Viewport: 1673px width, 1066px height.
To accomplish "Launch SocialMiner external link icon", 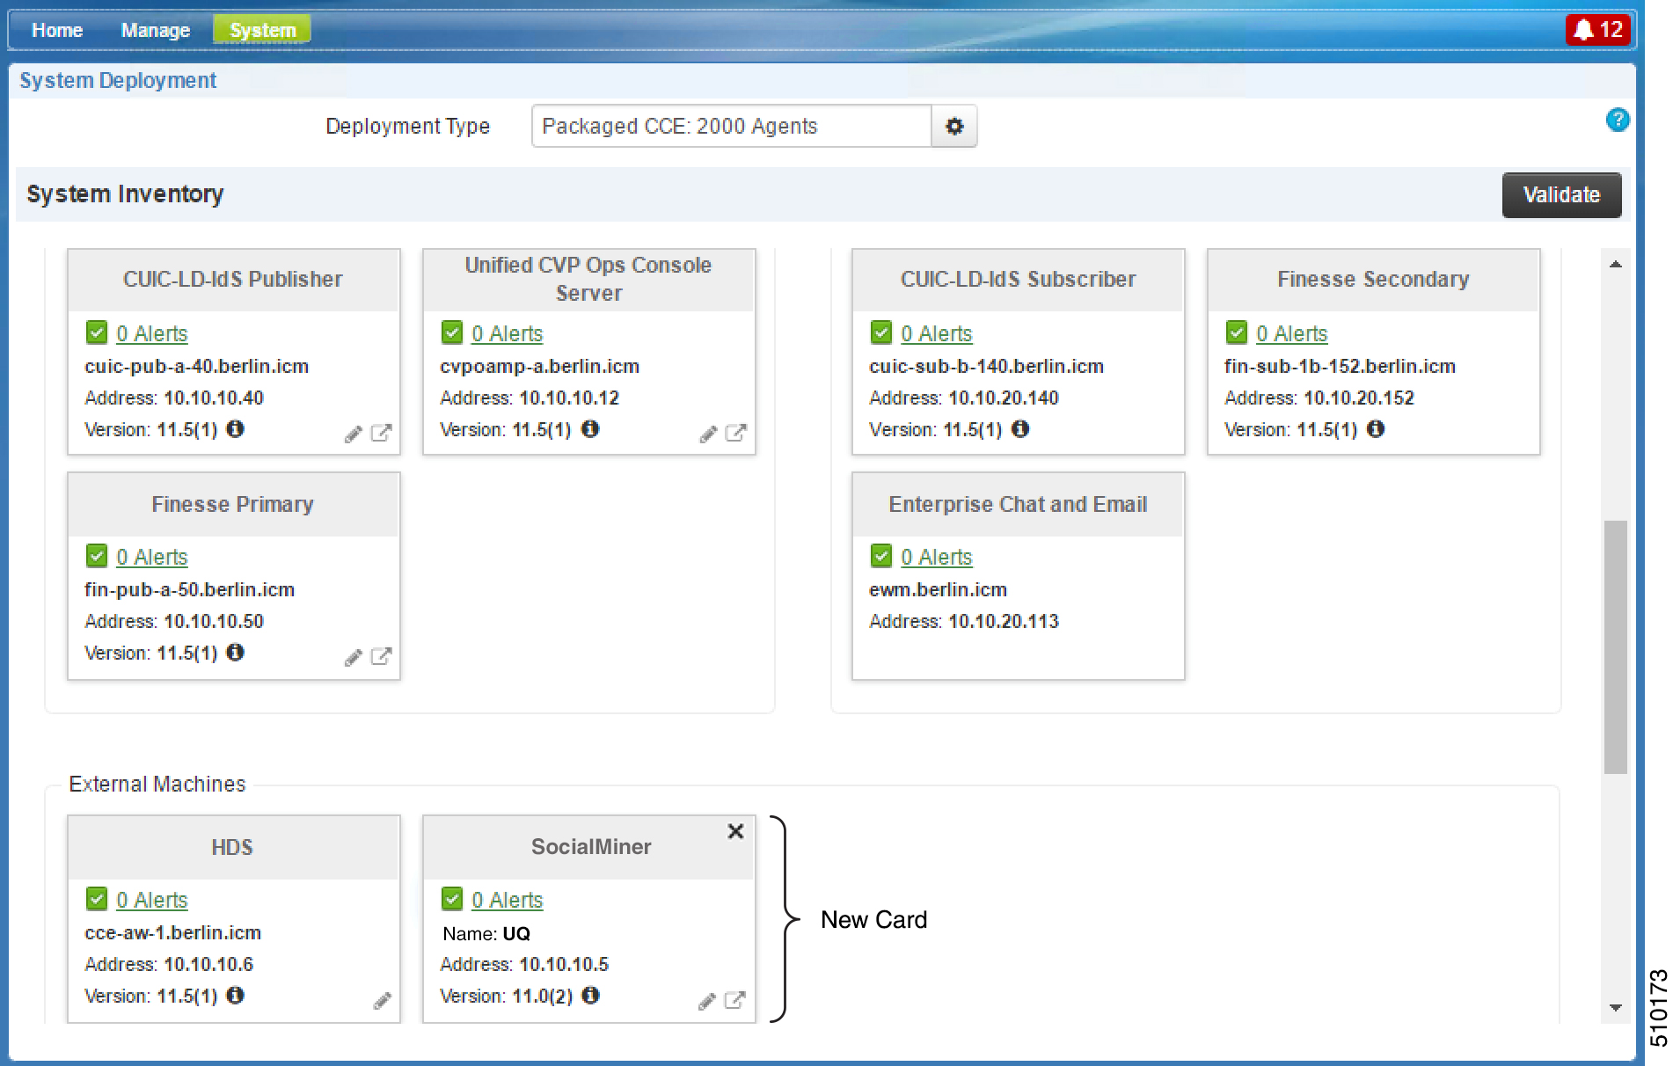I will (x=734, y=1000).
